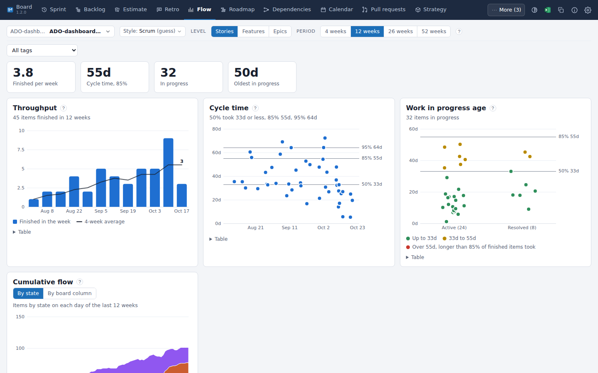Screen dimensions: 598x373
Task: Click the theme contrast icon
Action: 534,10
